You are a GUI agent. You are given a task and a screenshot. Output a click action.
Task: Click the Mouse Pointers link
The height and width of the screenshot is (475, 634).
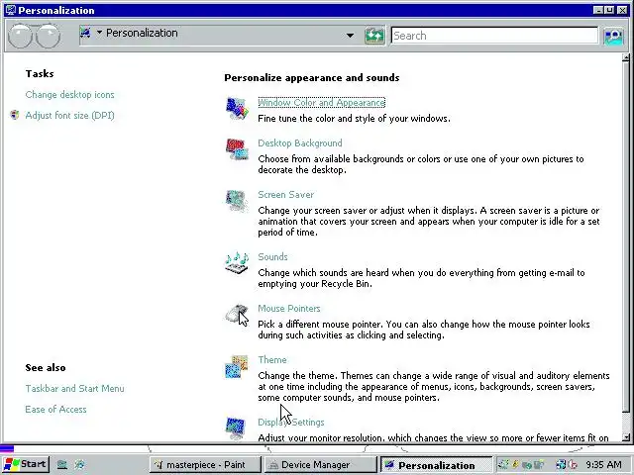pyautogui.click(x=289, y=309)
